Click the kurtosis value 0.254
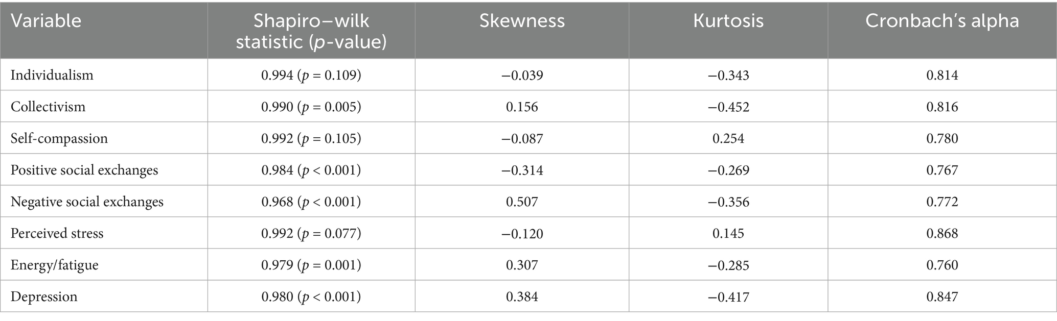 pos(728,138)
